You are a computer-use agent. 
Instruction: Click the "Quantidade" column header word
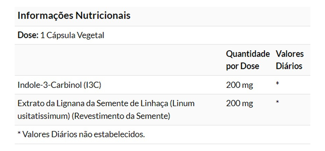248,54
